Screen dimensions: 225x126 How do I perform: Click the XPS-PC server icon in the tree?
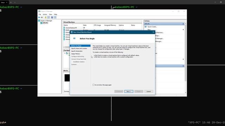tap(41, 23)
